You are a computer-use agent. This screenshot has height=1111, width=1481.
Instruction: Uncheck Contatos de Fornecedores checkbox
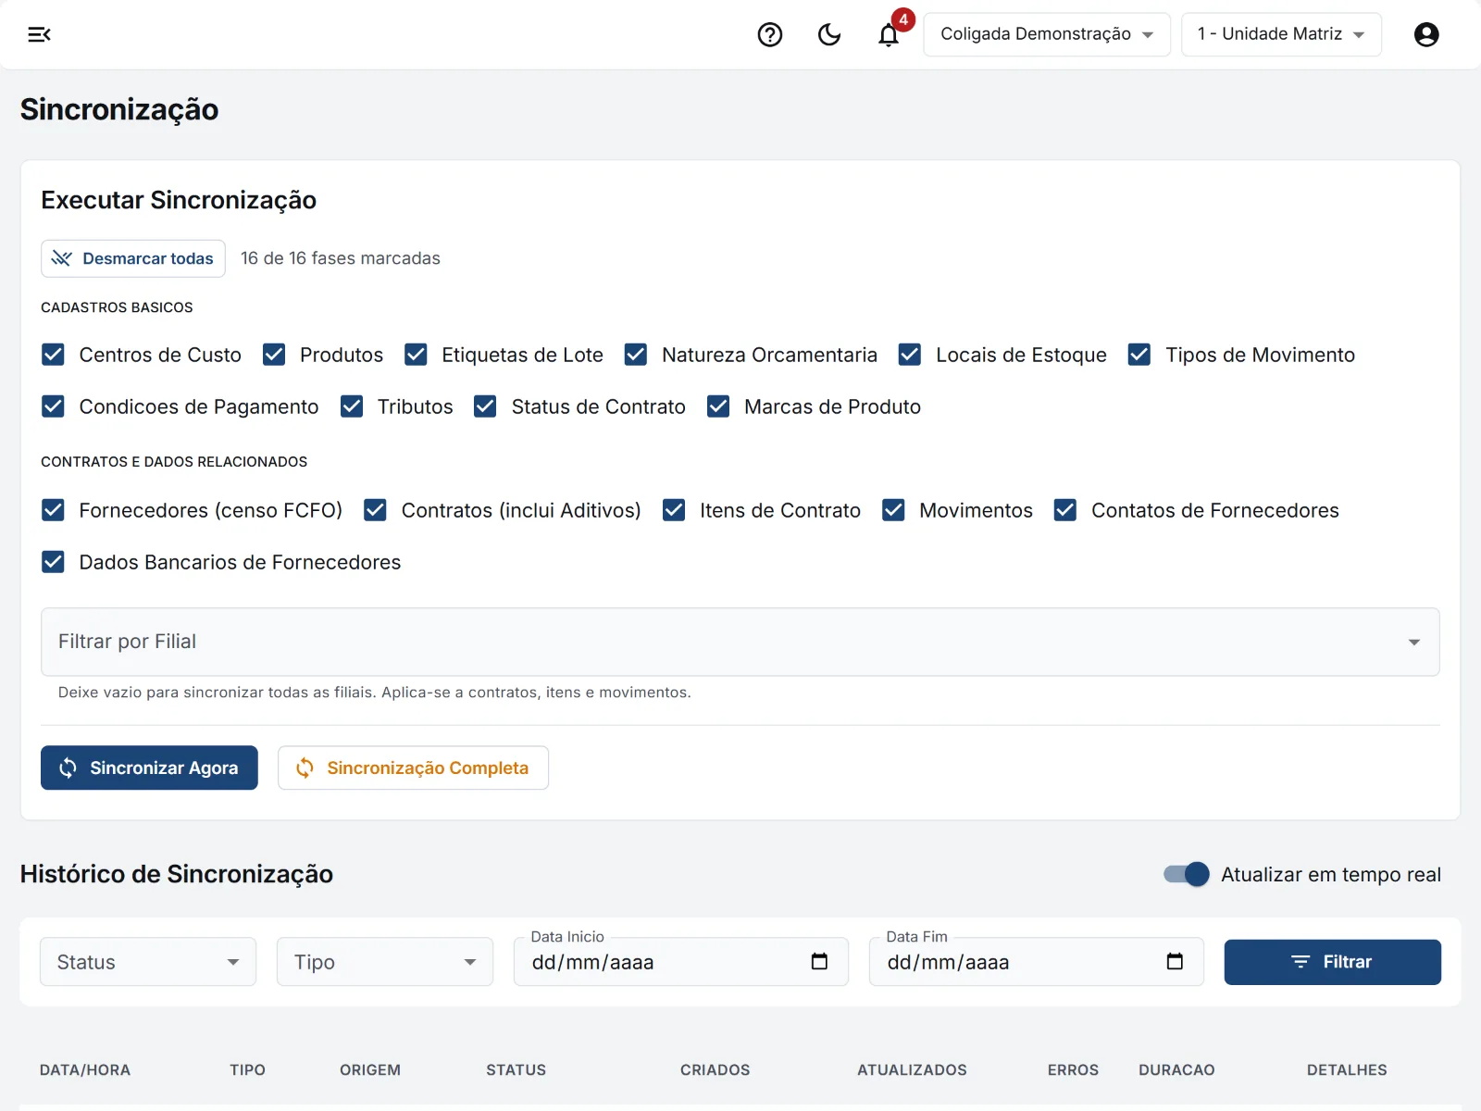click(x=1065, y=510)
